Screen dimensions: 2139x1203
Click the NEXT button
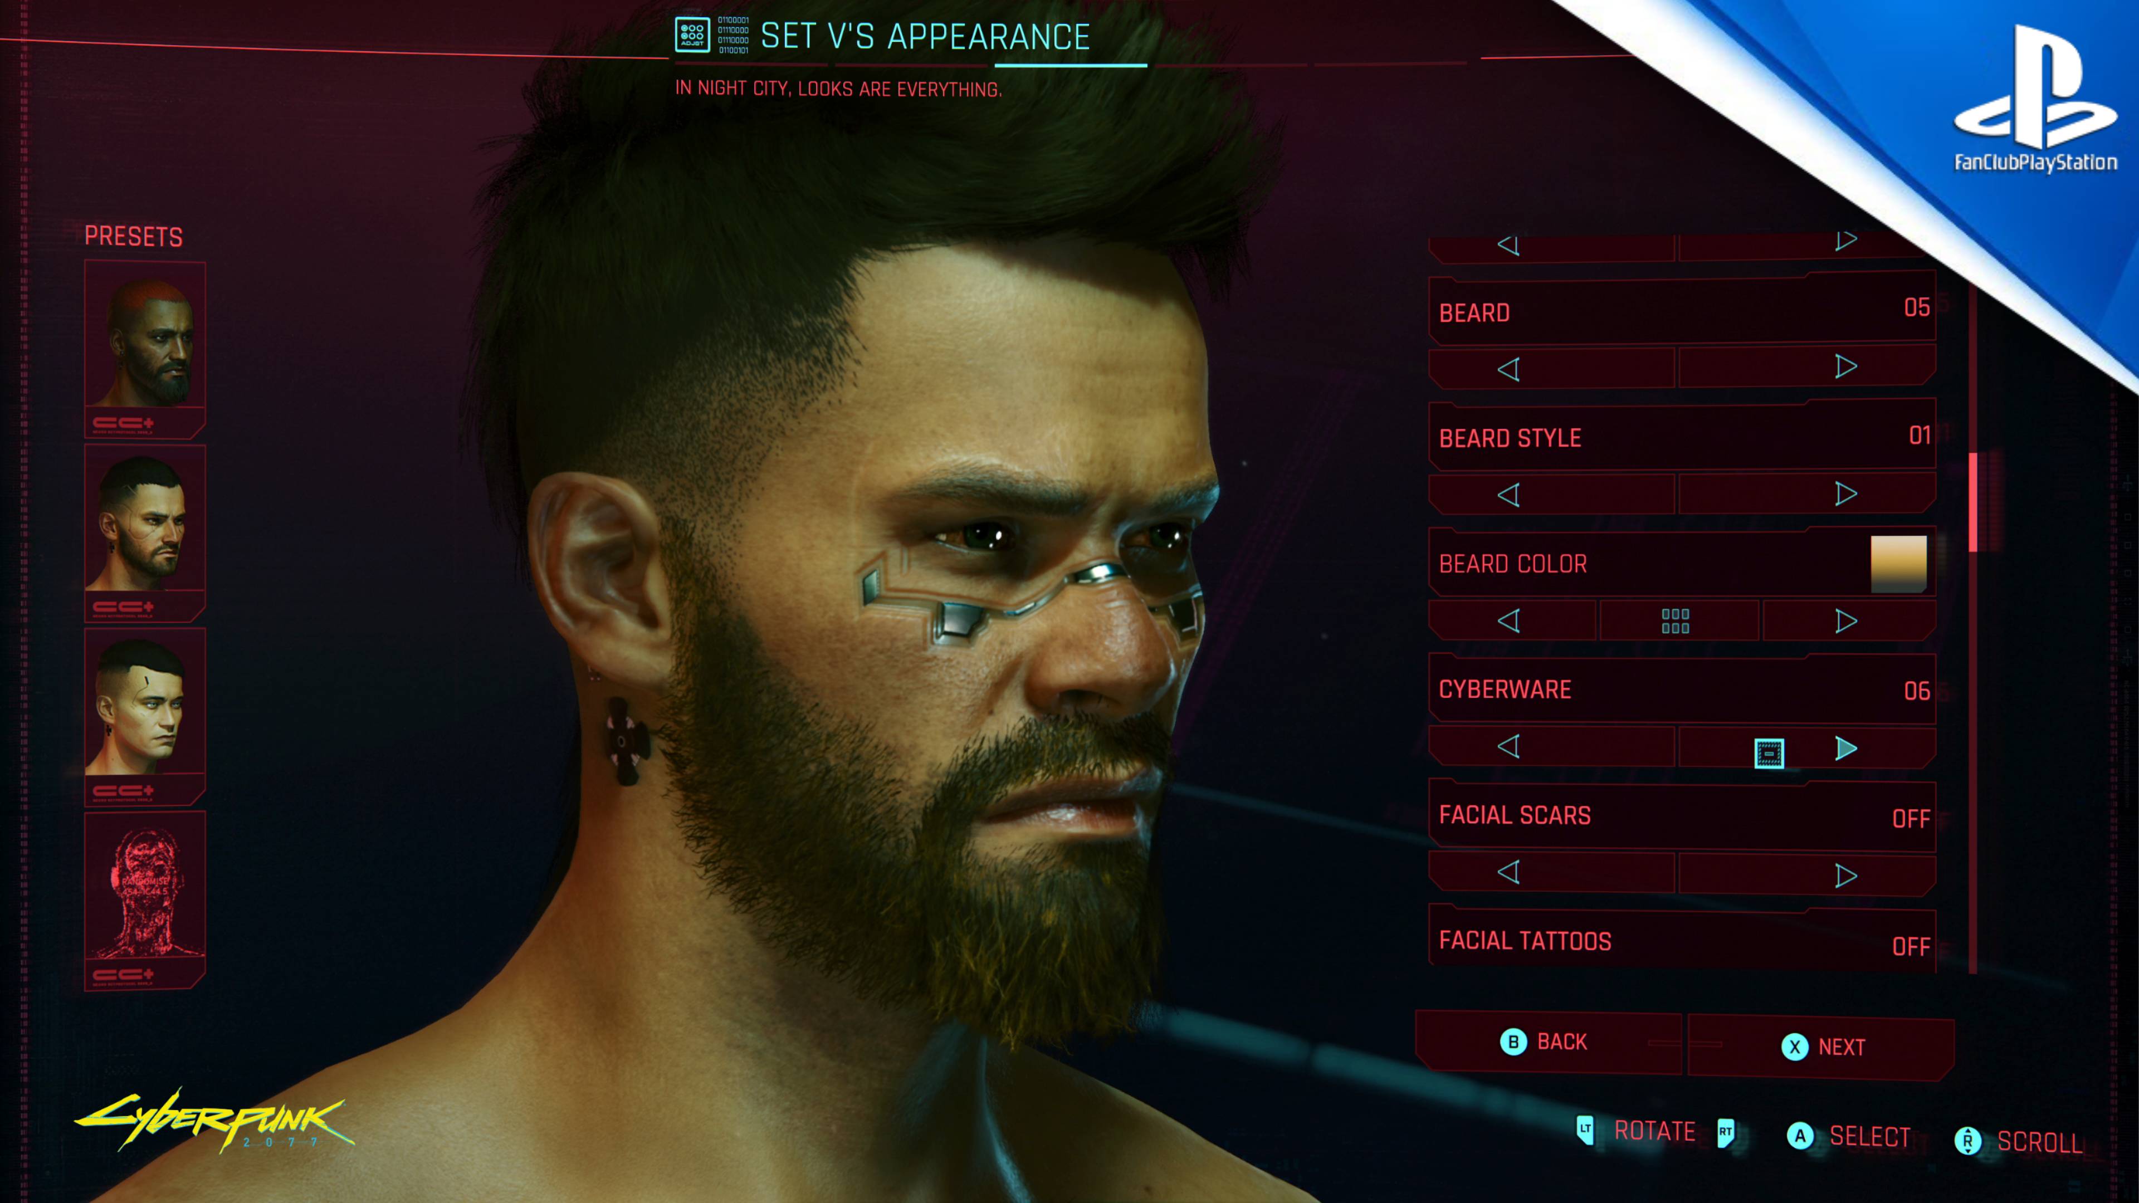(x=1821, y=1047)
